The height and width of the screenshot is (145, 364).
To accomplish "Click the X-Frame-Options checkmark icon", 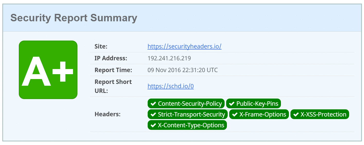I will 235,114.
